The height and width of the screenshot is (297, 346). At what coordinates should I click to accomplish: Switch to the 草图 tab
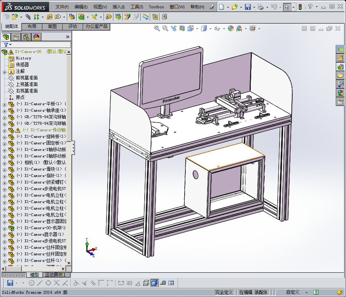[52, 26]
